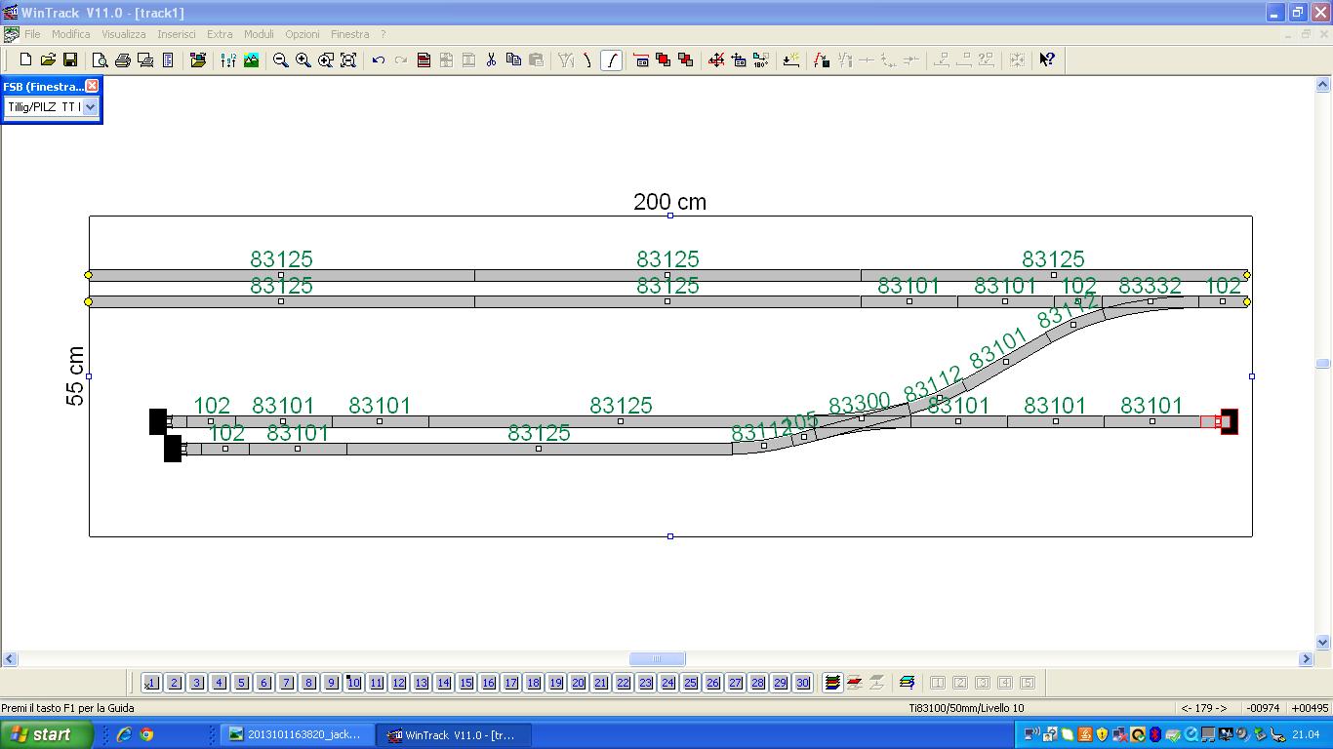Switch to layer 5 button

[x=241, y=683]
